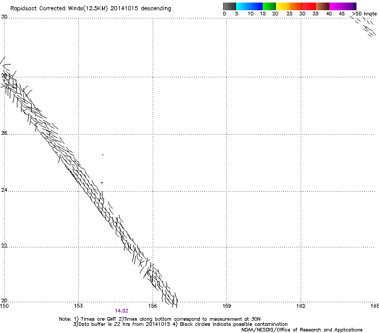Click the longitude axis label '150'
This screenshot has width=379, height=333.
[5, 306]
